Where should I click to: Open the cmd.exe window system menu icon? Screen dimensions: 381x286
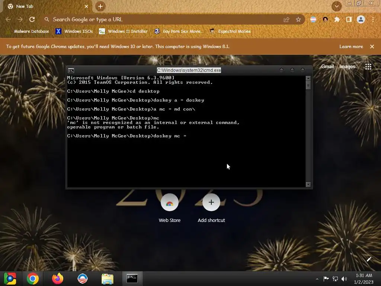[x=71, y=71]
